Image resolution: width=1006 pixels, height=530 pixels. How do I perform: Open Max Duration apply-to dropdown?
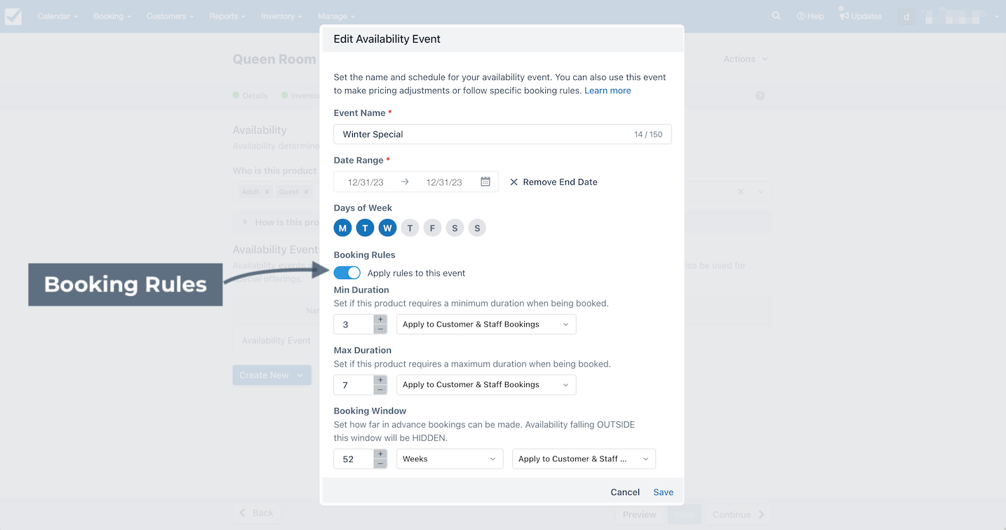pyautogui.click(x=486, y=385)
